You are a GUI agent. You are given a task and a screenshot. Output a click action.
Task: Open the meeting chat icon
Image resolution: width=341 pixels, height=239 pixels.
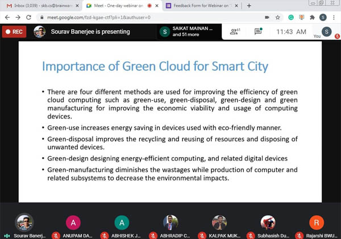click(258, 32)
